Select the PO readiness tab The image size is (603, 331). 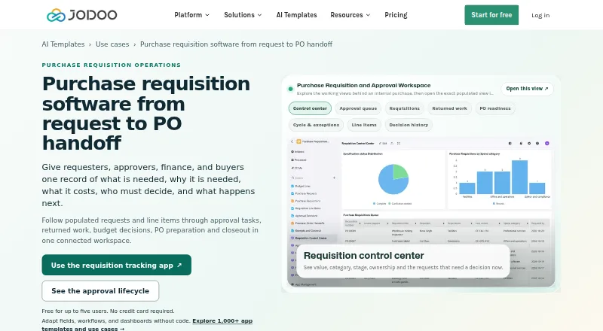pyautogui.click(x=495, y=108)
